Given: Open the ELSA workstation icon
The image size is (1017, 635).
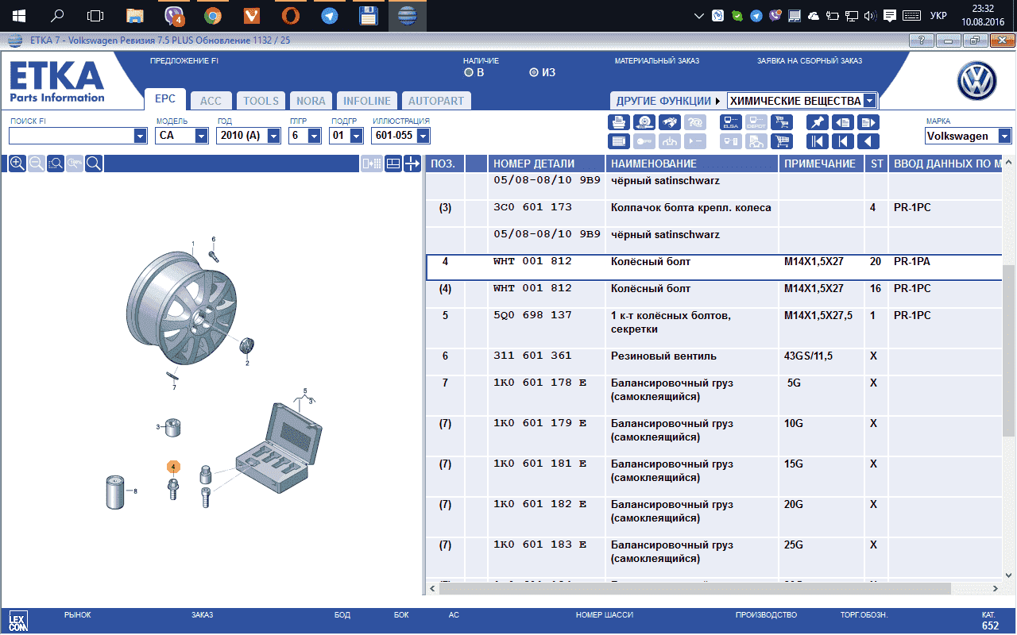Looking at the screenshot, I should pos(731,122).
